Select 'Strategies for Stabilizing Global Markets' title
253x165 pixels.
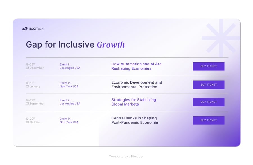pos(134,102)
